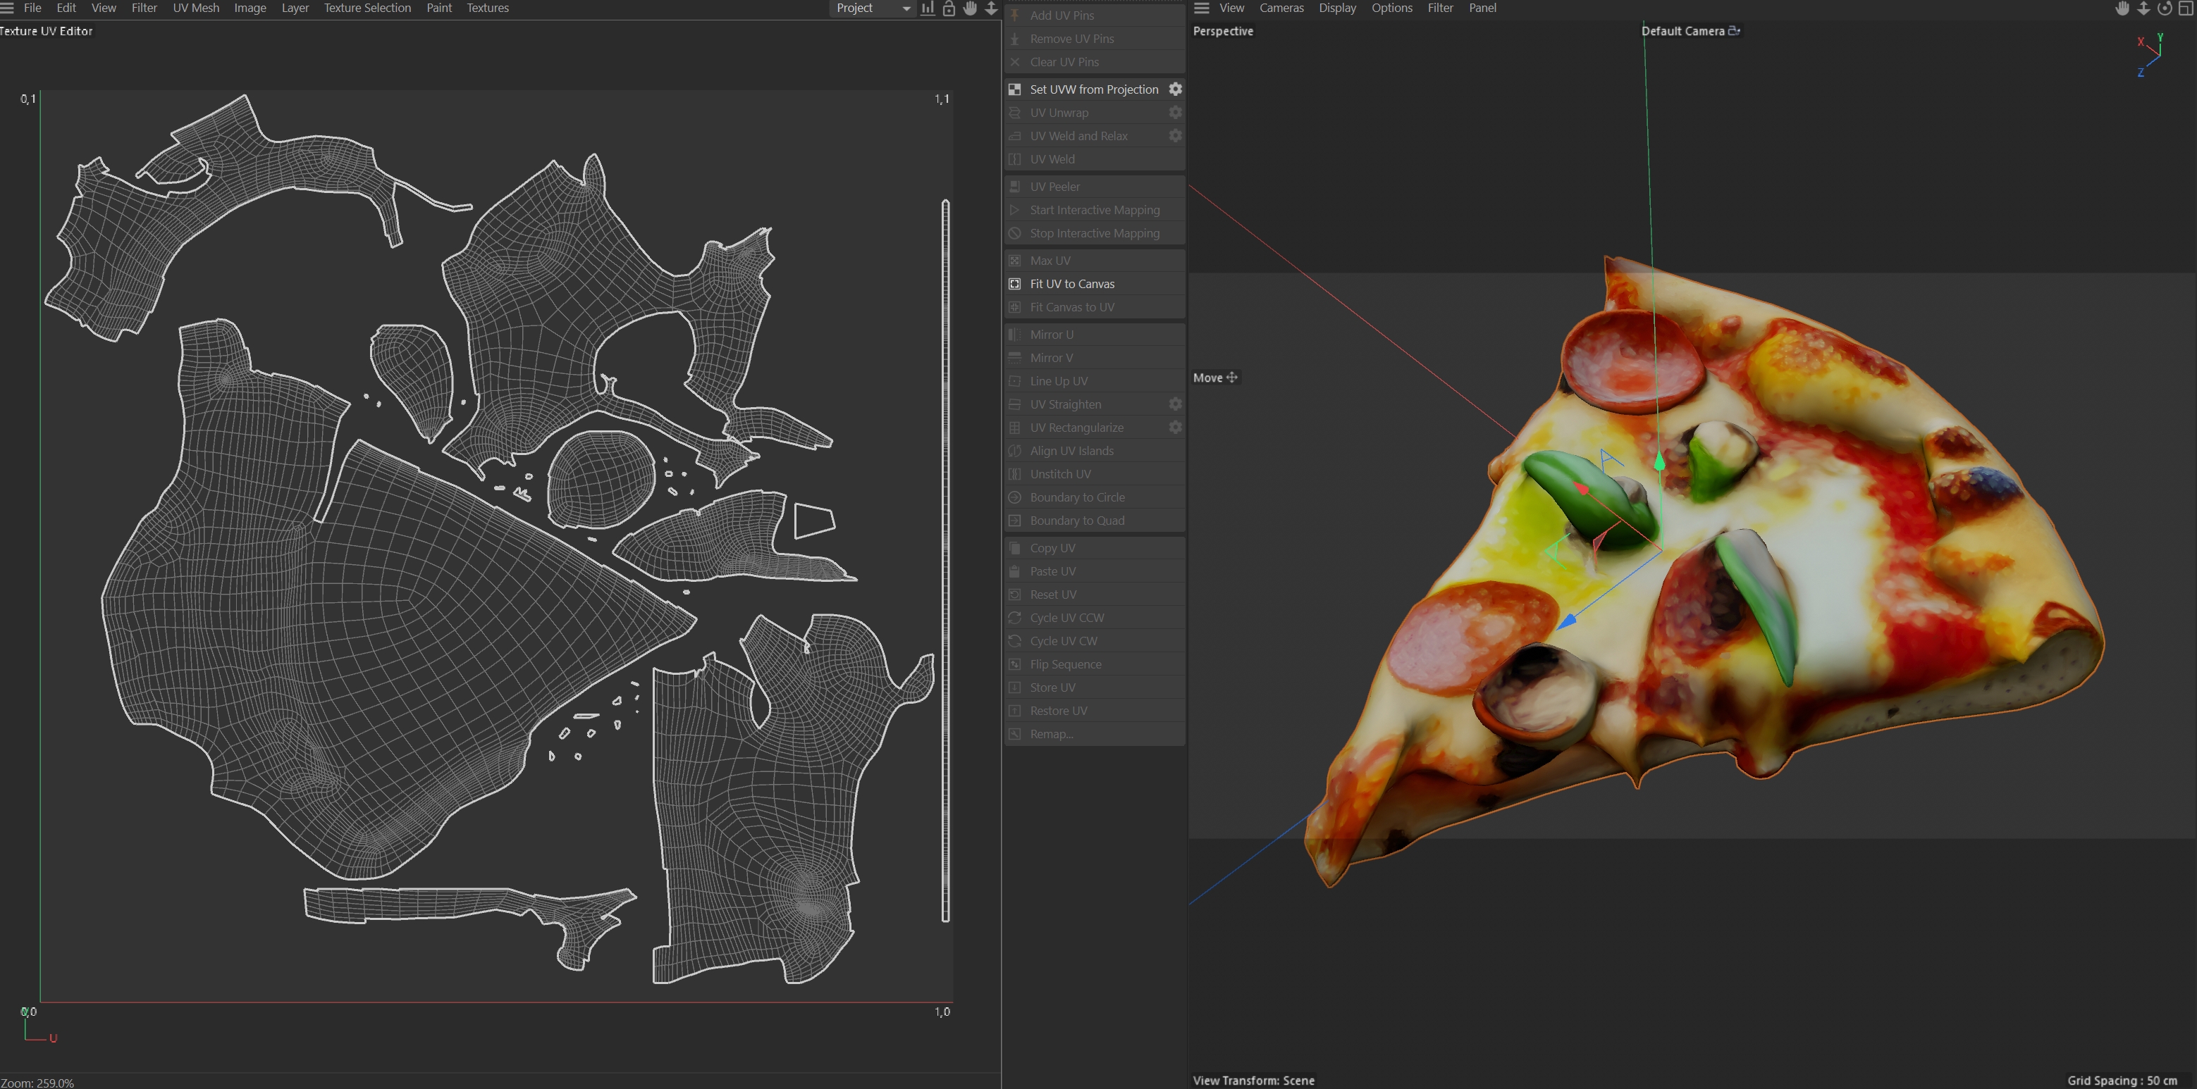Click Fit UV to Canvas command
The width and height of the screenshot is (2197, 1089).
[1072, 284]
